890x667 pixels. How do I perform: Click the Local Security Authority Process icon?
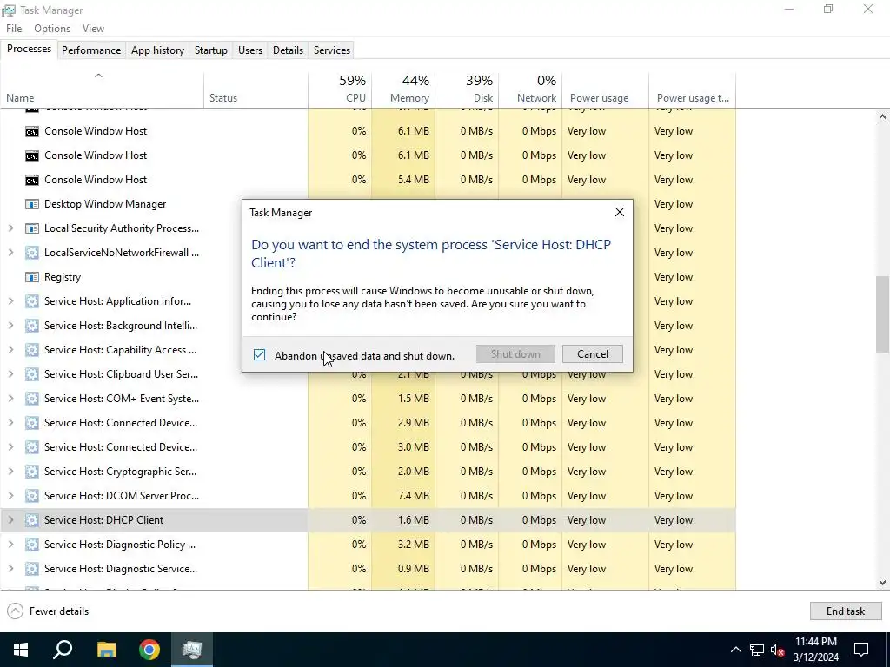point(32,228)
